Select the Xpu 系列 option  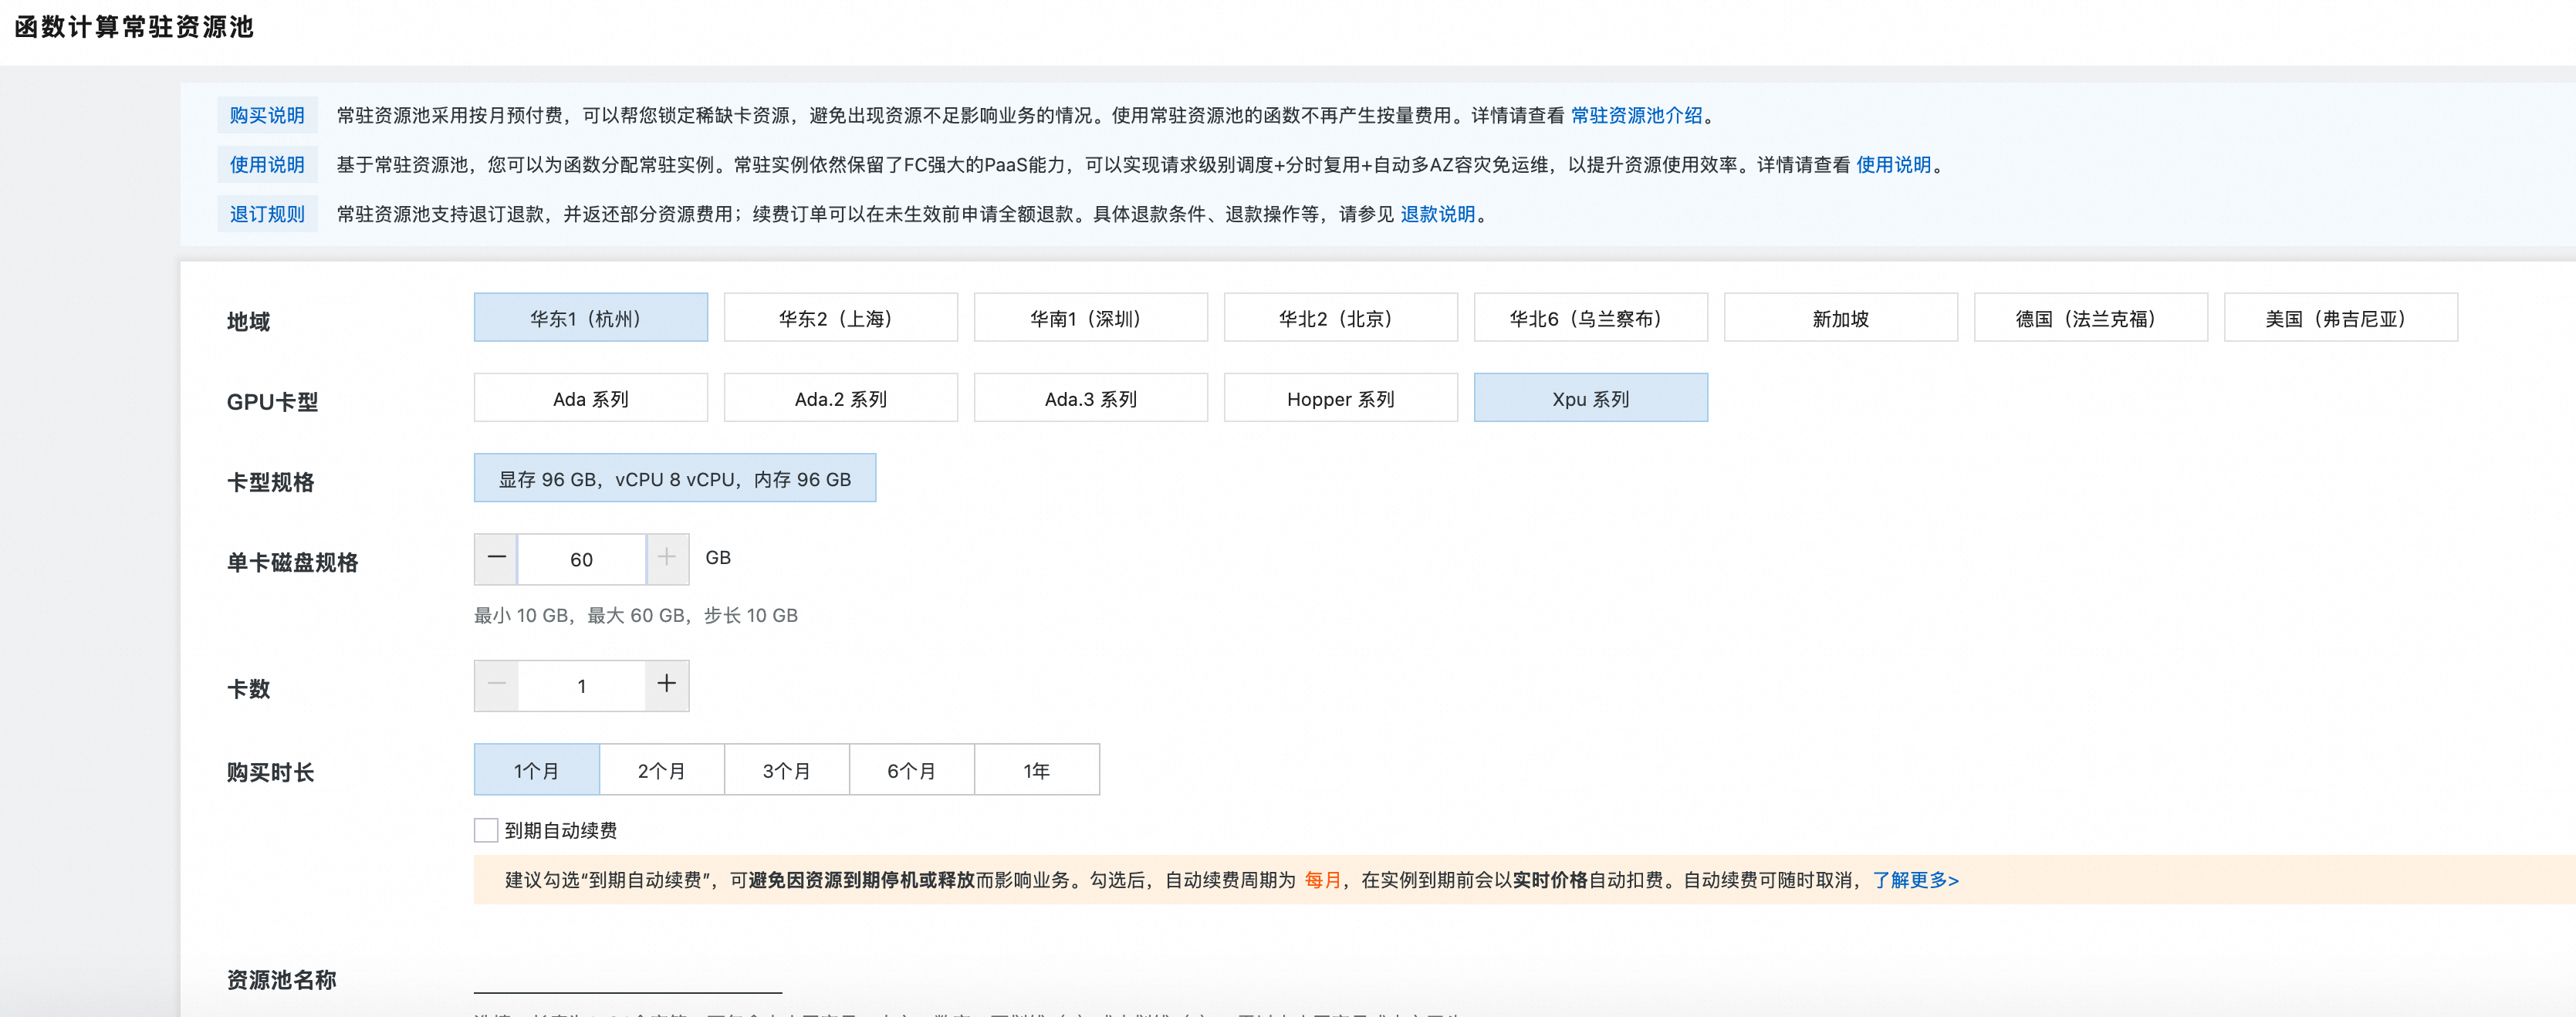1590,398
